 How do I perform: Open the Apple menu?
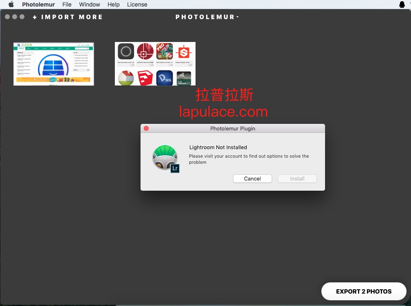(11, 4)
